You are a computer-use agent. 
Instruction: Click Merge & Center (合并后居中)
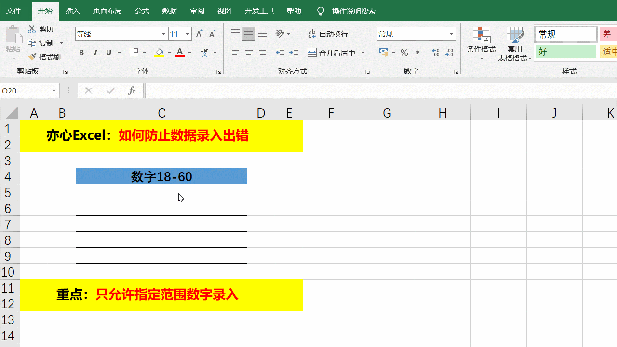332,53
